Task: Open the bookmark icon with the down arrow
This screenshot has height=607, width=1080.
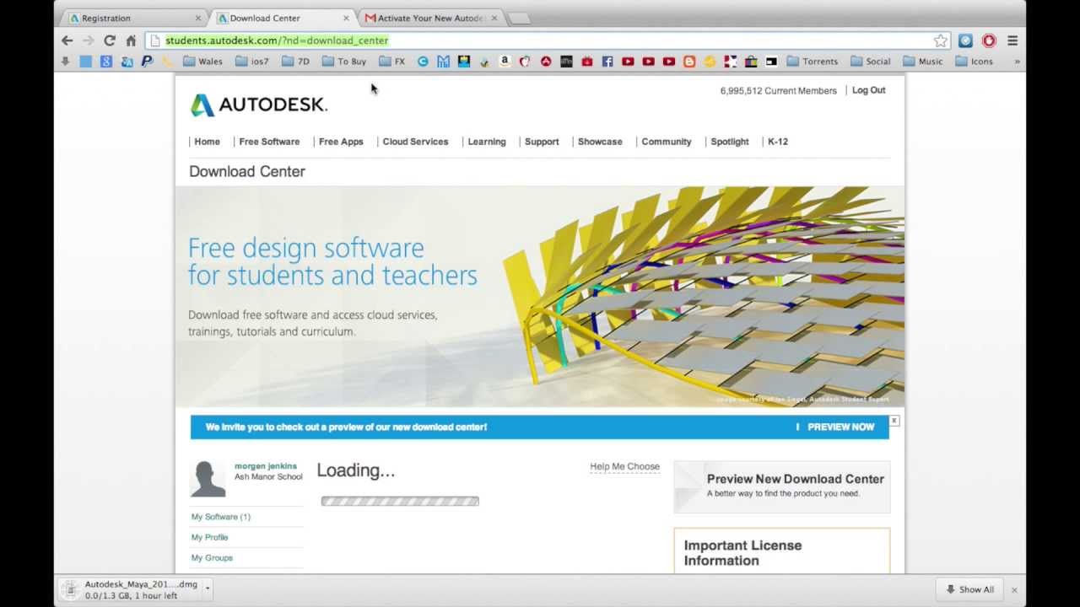Action: [65, 62]
